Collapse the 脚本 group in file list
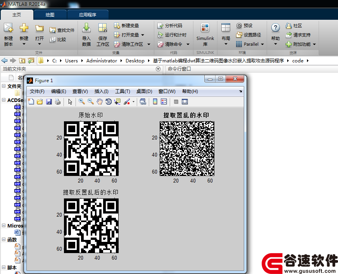Image resolution: width=338 pixels, height=274 pixels. [3, 267]
